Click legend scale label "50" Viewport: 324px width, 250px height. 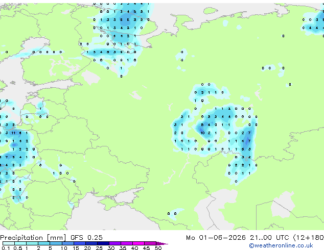[158, 248]
